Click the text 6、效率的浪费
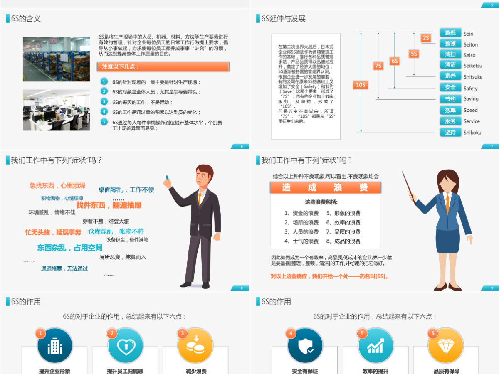Image resolution: width=499 pixels, height=374 pixels. pyautogui.click(x=343, y=222)
